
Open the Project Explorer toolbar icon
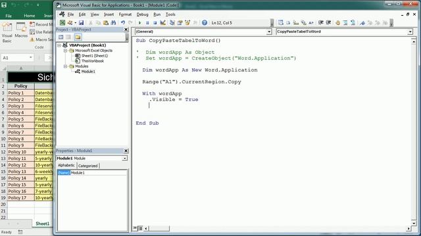point(172,23)
